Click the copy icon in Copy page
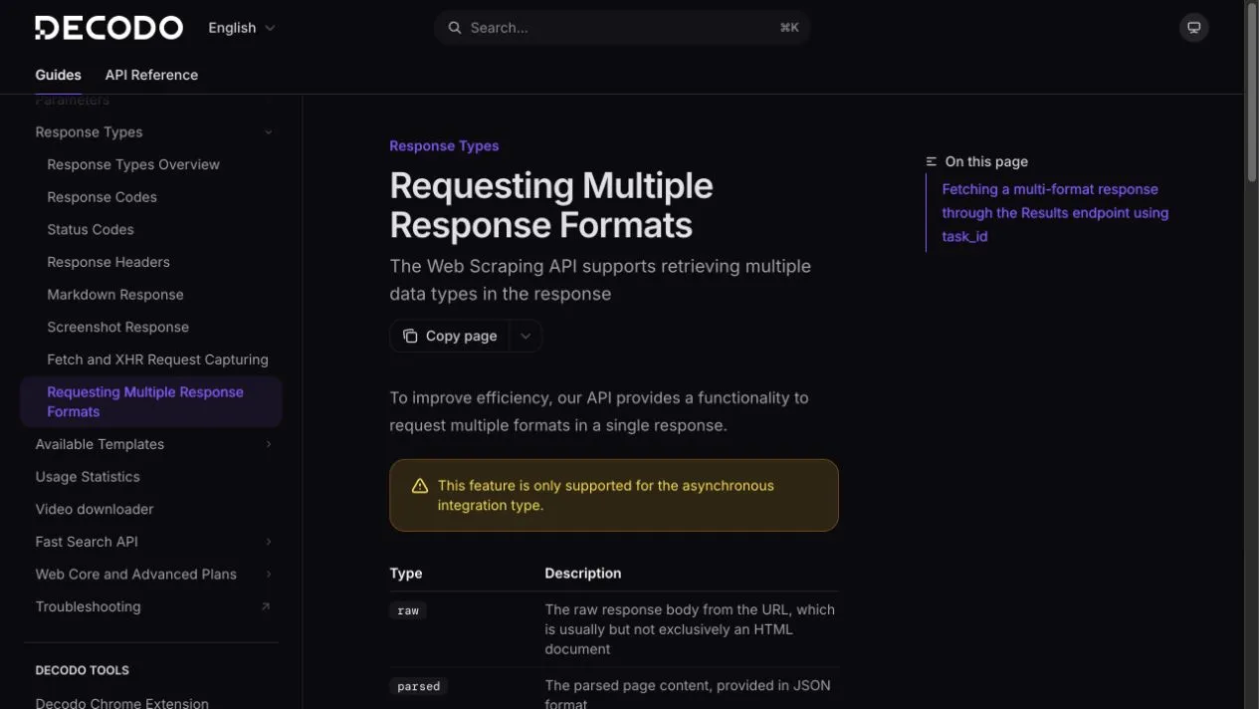This screenshot has height=709, width=1259. [410, 337]
